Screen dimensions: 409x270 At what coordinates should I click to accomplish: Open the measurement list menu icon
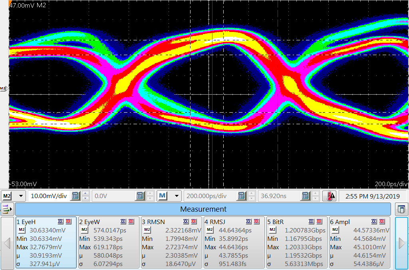[x=7, y=209]
